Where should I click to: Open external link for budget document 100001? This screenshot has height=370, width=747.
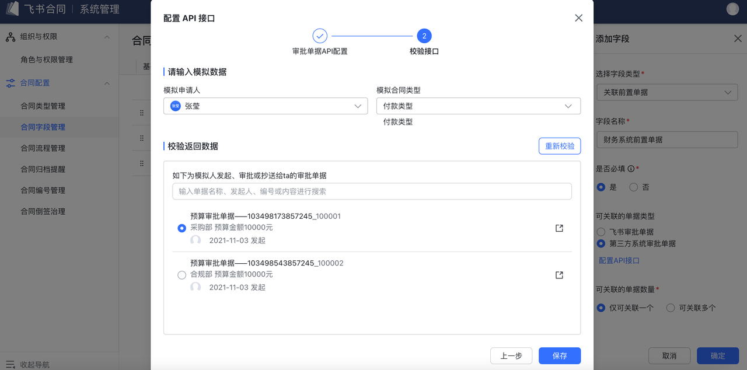559,228
